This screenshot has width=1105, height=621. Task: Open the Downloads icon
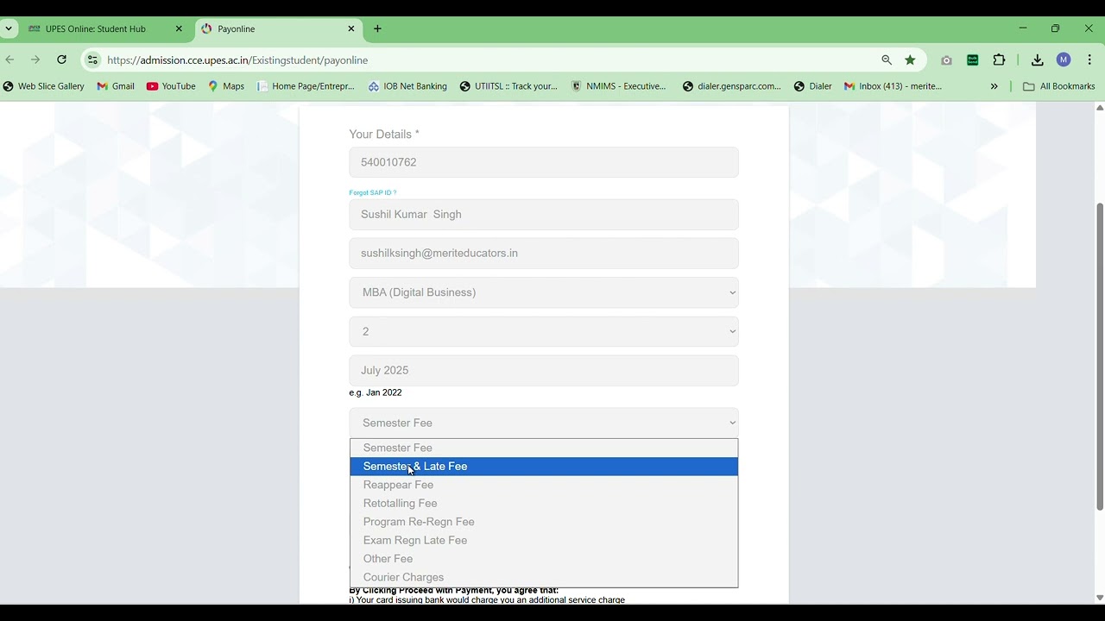[1038, 60]
